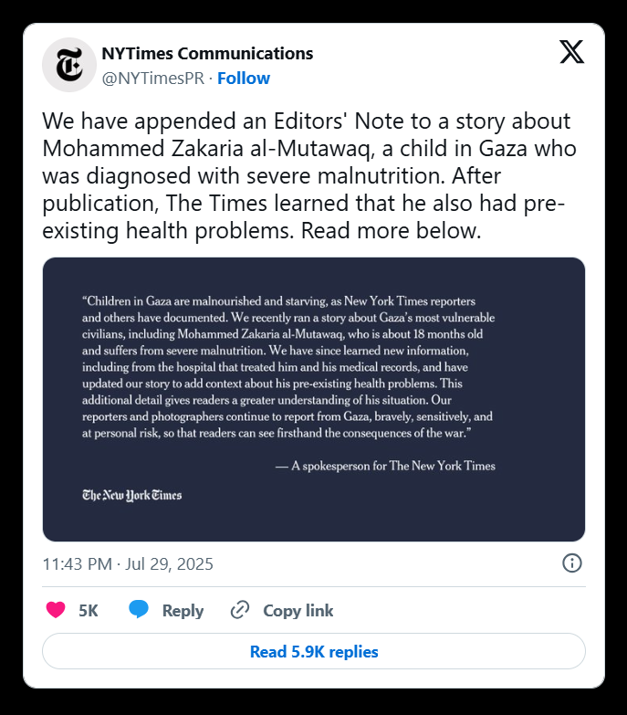
Task: Click the 11:43 PM Jul 29, 2025 timestamp
Action: 128,564
